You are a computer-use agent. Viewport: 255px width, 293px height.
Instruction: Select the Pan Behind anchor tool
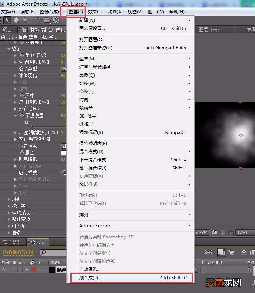56,20
